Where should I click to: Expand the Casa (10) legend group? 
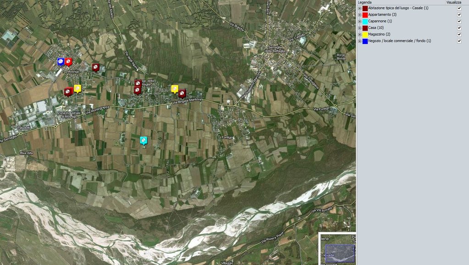[x=359, y=28]
